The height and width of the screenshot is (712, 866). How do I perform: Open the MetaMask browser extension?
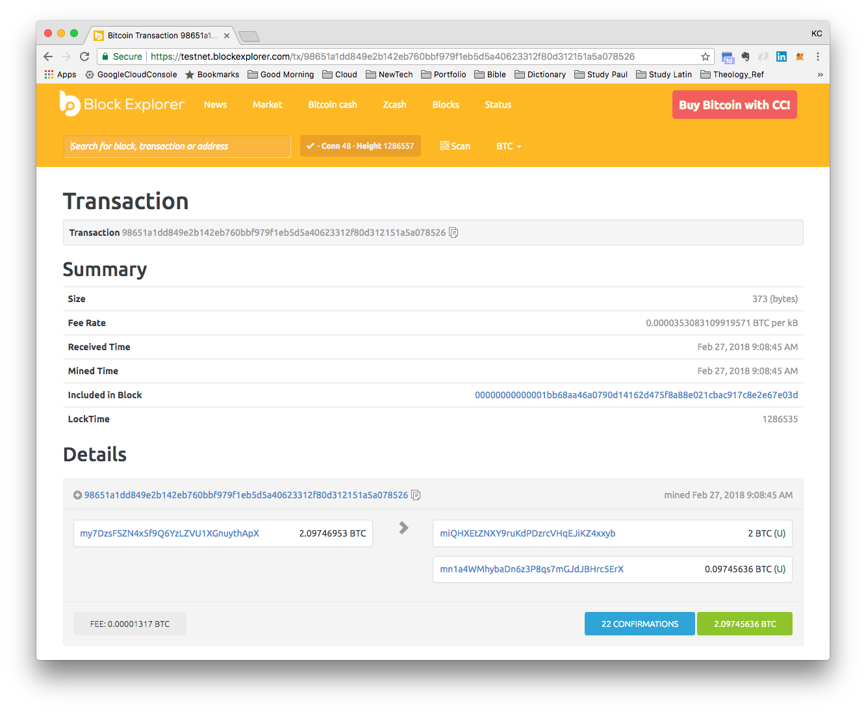click(800, 57)
